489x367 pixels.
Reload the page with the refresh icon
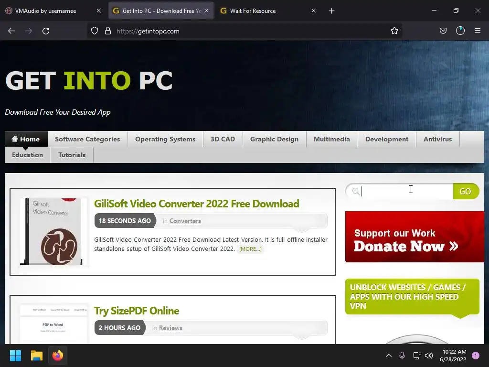click(x=46, y=31)
